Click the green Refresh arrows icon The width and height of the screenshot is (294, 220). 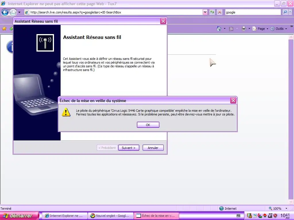(212, 12)
